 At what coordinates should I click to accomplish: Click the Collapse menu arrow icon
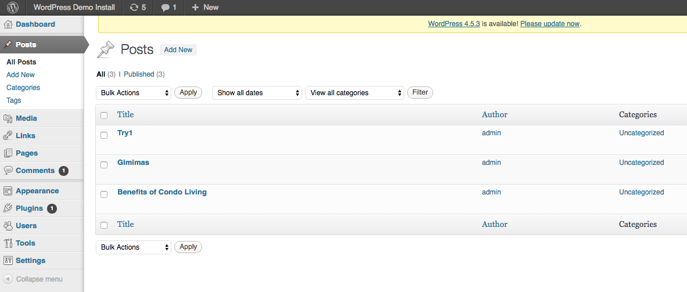click(x=8, y=279)
